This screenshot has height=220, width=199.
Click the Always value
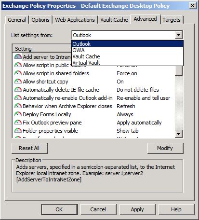pyautogui.click(x=125, y=114)
